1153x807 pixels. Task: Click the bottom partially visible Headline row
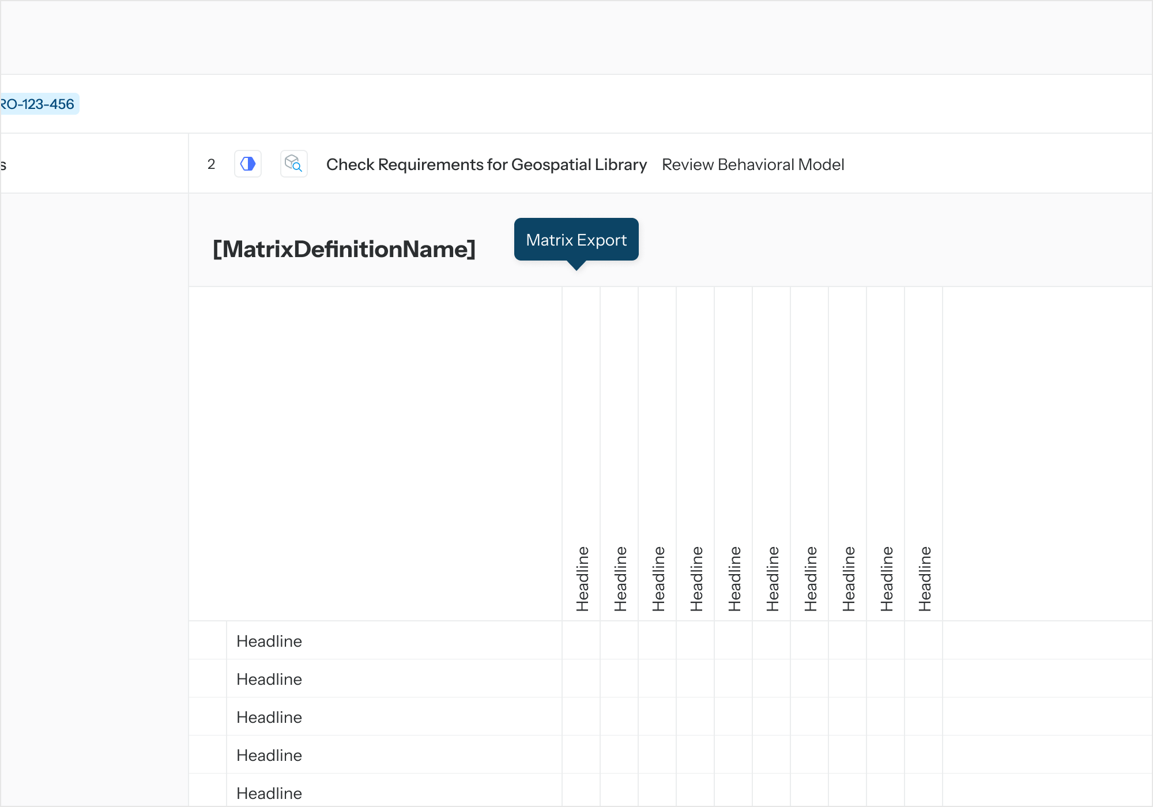269,793
